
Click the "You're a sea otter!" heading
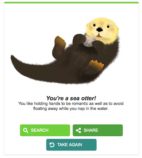(x=71, y=98)
